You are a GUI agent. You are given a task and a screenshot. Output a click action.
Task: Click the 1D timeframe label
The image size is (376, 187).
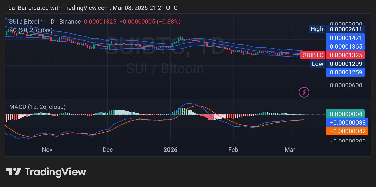(x=50, y=22)
